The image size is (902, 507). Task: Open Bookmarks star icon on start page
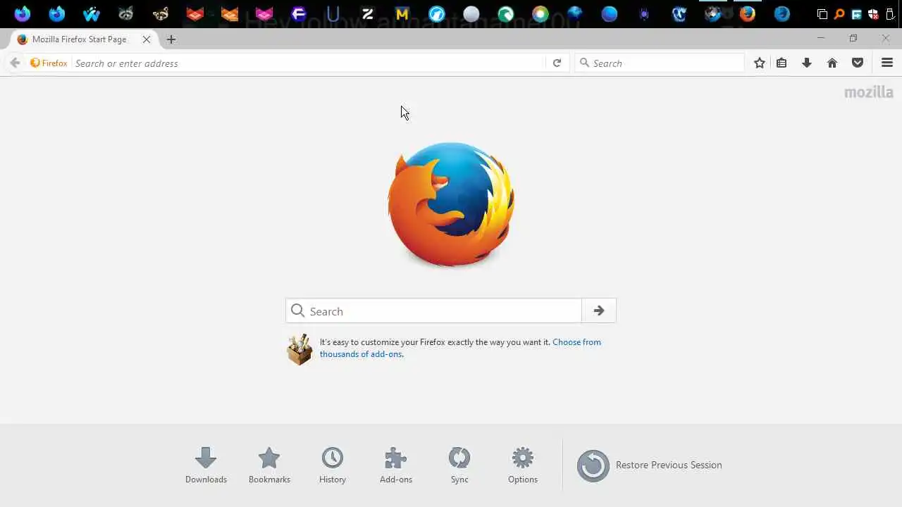pos(269,458)
